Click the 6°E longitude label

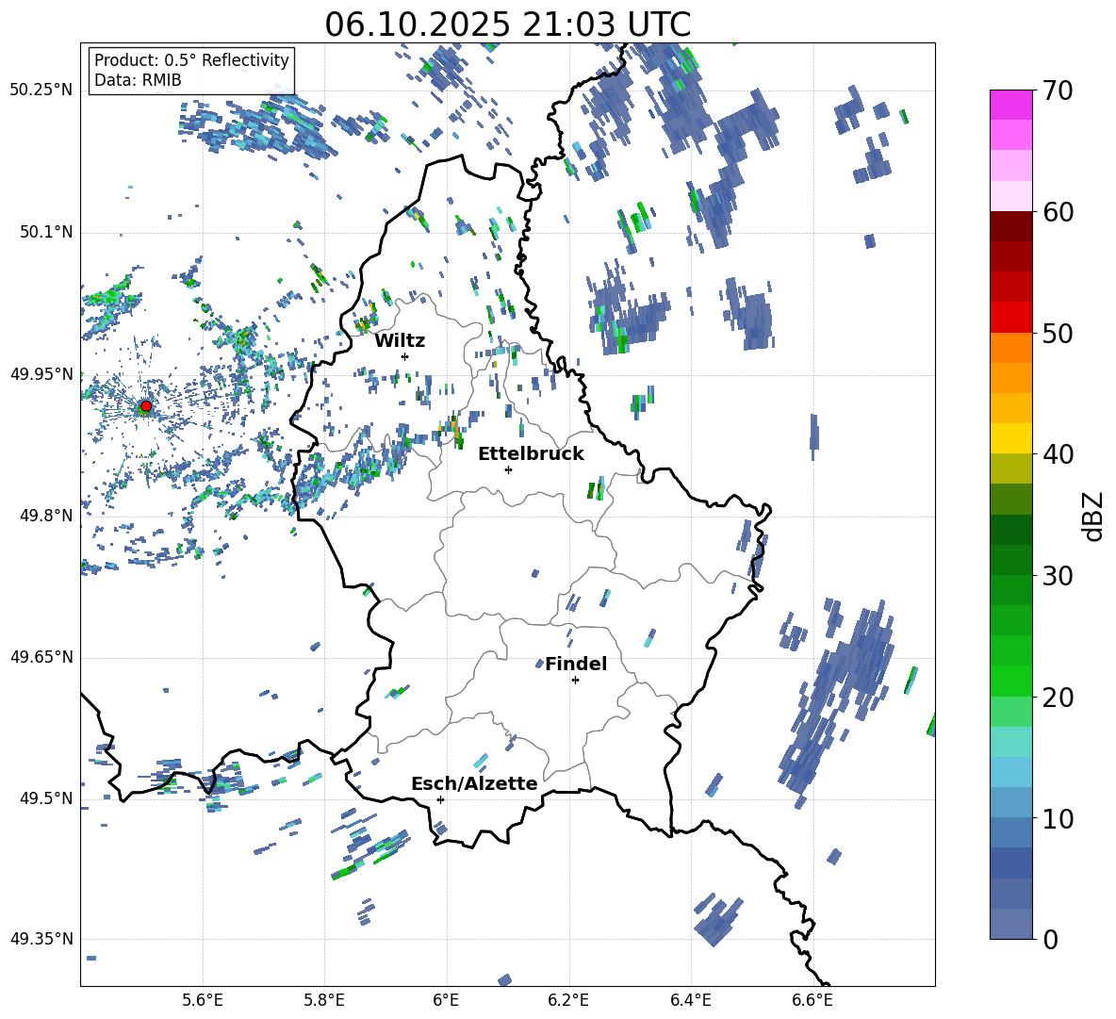click(x=446, y=1000)
